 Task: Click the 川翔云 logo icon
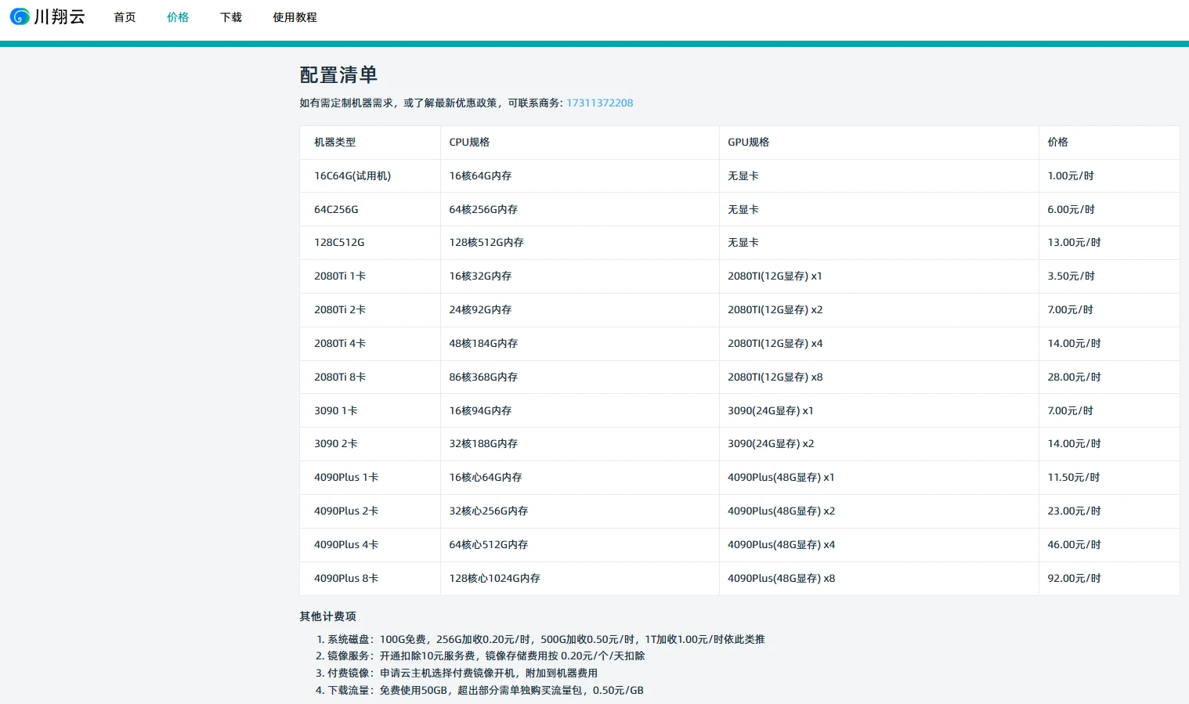point(20,16)
